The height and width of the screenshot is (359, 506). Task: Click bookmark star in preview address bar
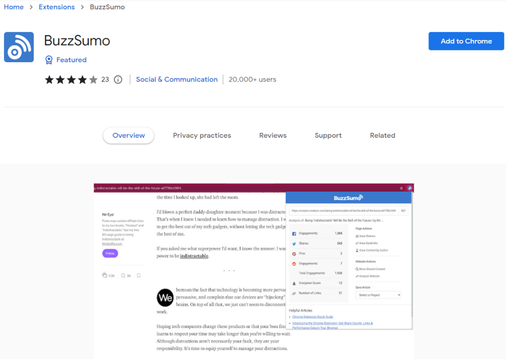pos(401,188)
